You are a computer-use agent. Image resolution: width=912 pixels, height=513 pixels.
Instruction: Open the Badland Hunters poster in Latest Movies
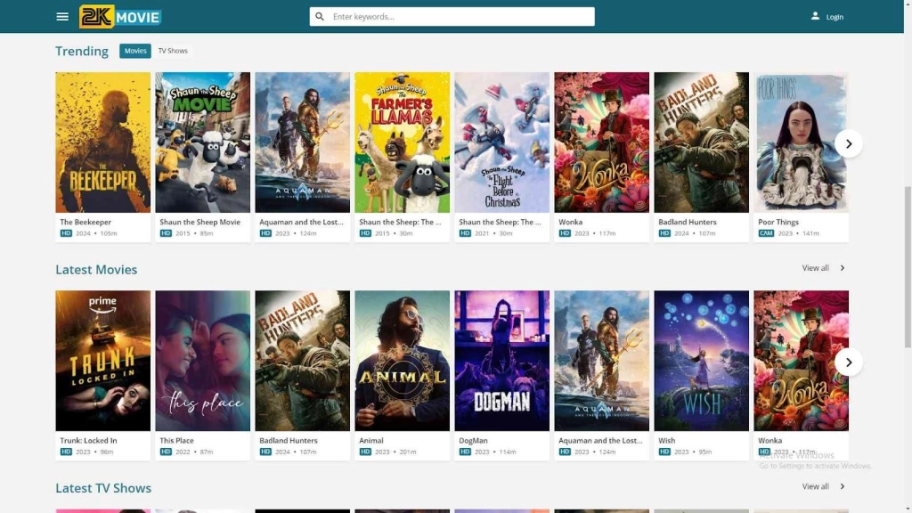(303, 361)
